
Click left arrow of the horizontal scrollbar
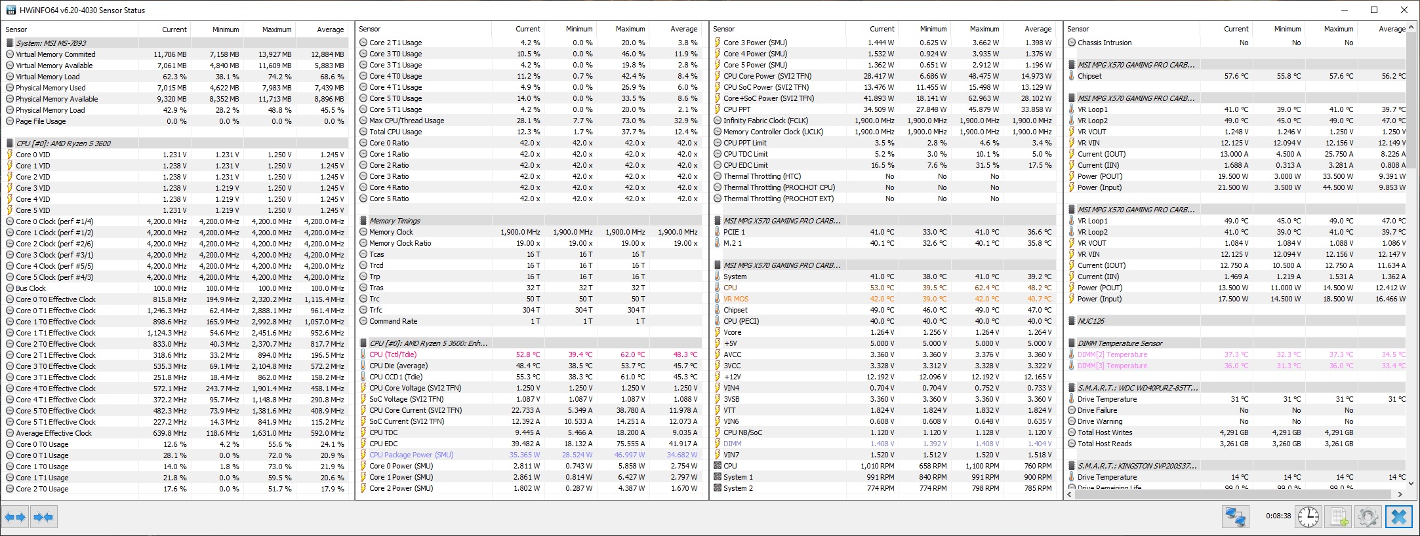tap(1070, 494)
